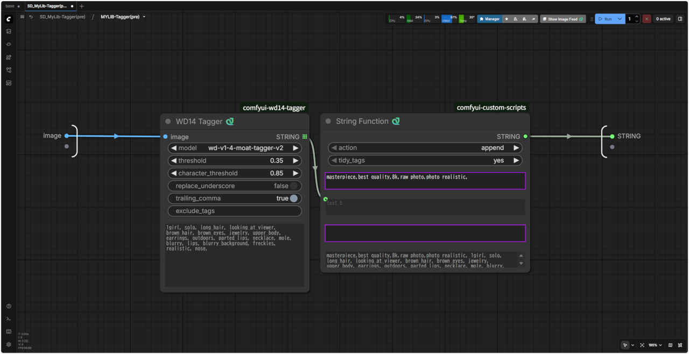Click the ComfyUI logo menu icon
Viewport: 689px width, 354px height.
[9, 19]
